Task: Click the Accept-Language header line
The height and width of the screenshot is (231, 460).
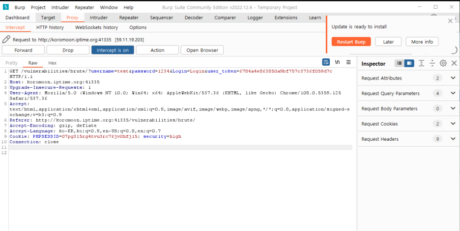Action: coord(85,131)
